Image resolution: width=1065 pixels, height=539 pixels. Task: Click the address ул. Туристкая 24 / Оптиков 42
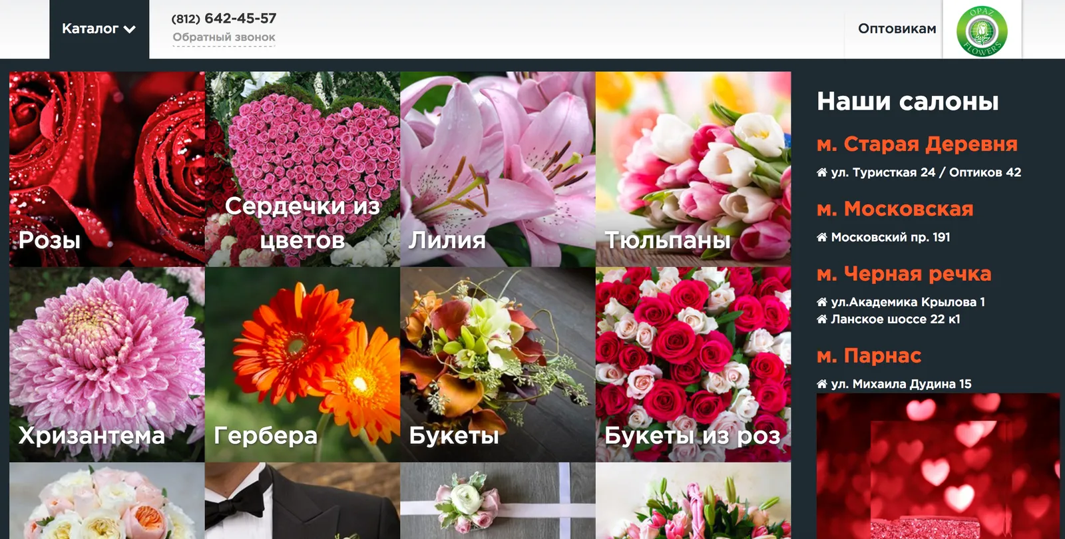926,172
